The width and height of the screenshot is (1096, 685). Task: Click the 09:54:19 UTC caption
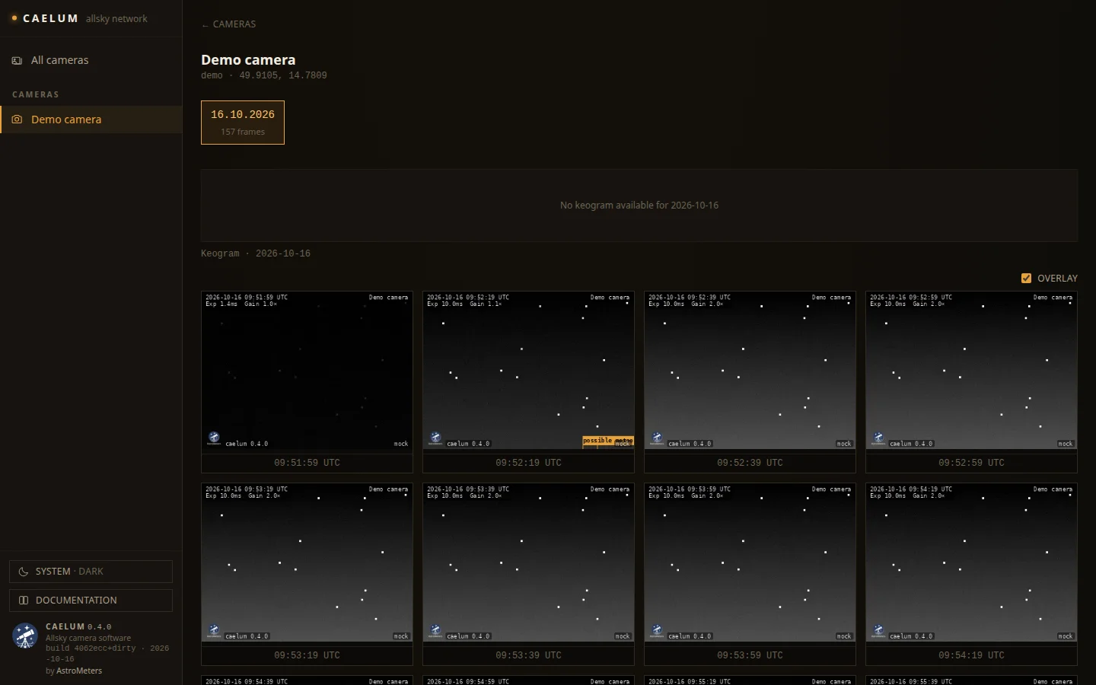point(971,655)
